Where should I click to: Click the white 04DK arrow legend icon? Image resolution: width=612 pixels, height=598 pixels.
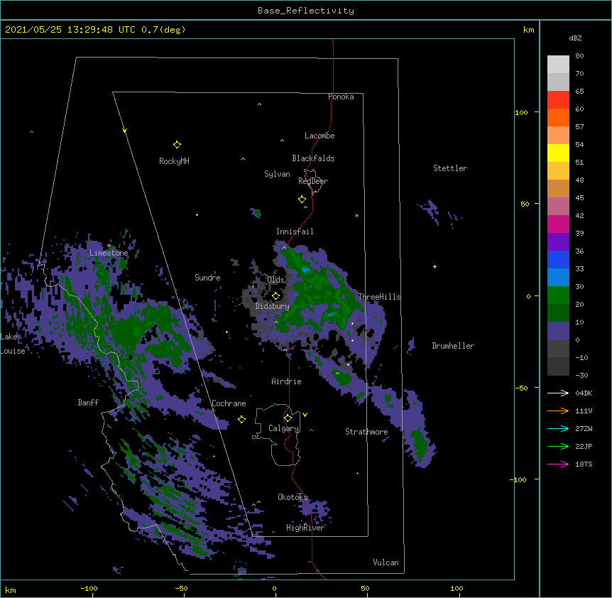pyautogui.click(x=558, y=393)
